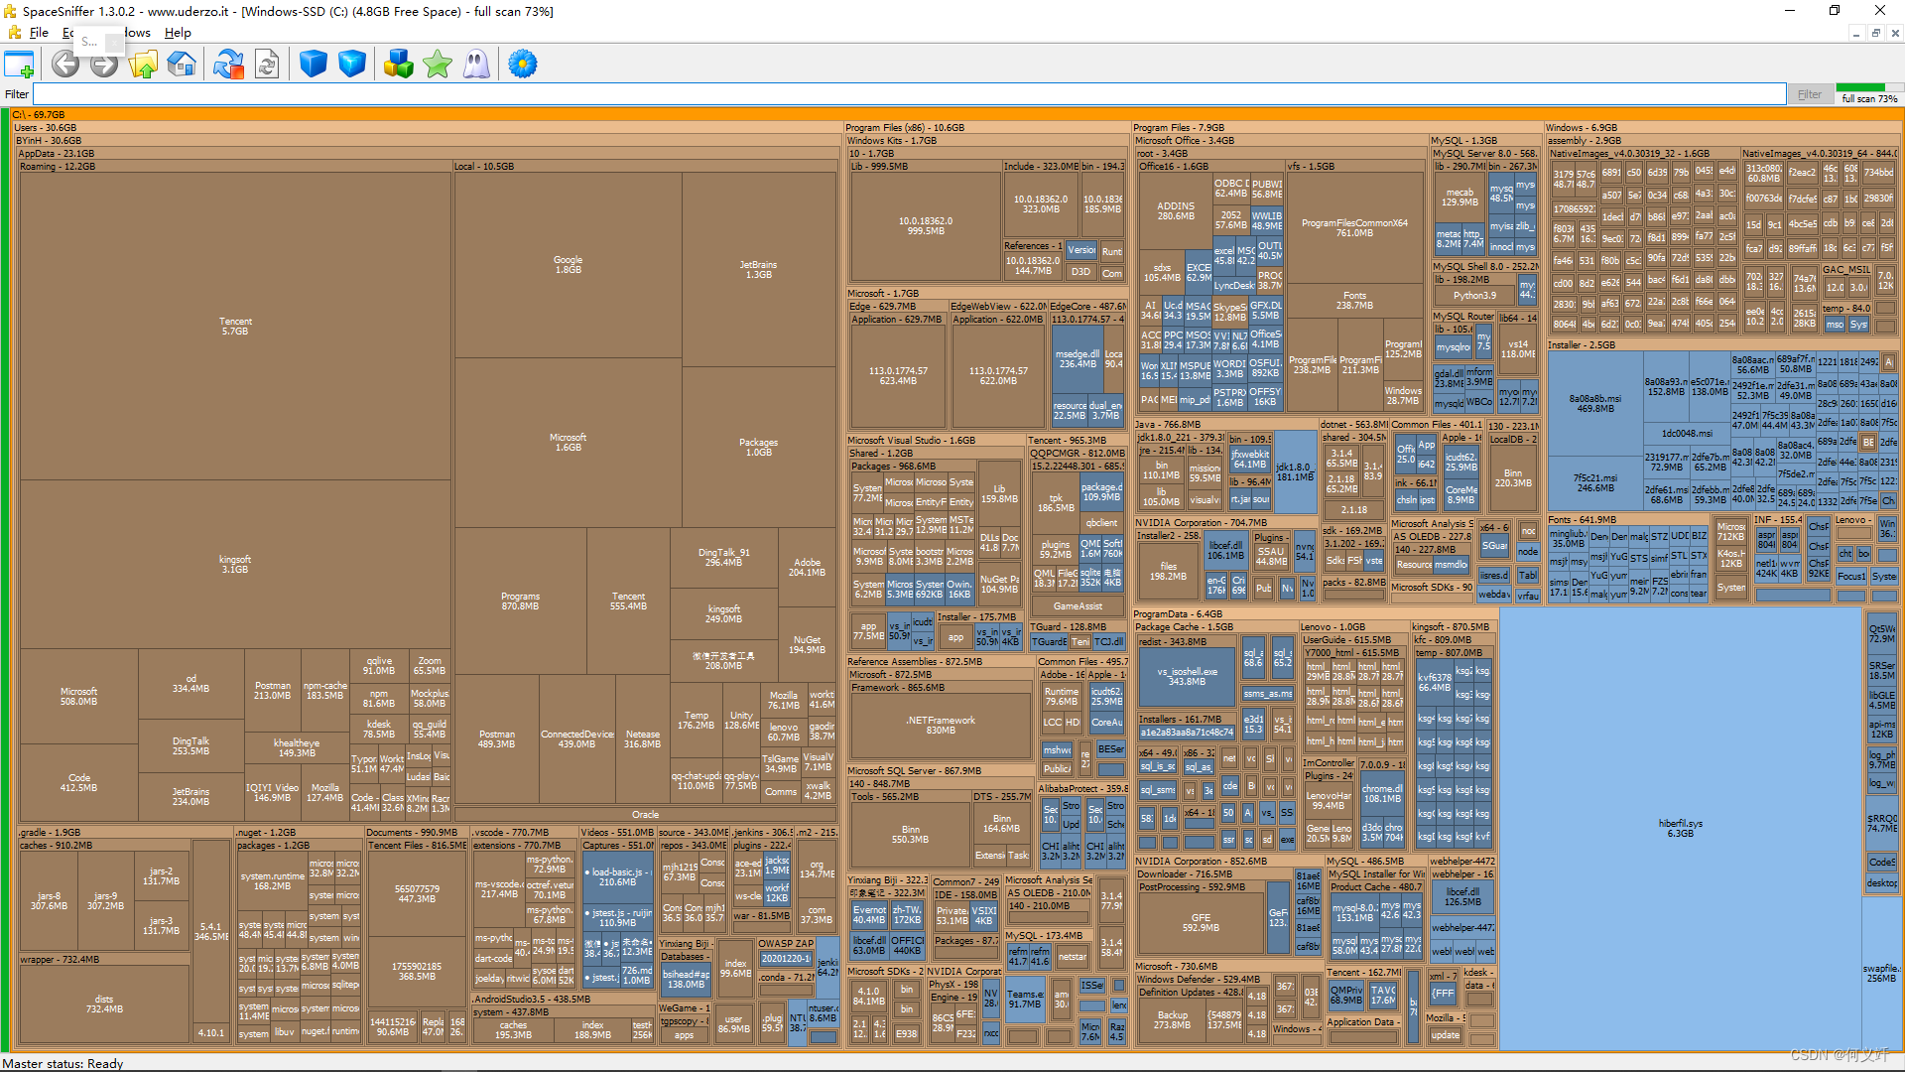Toggle the ghost free space icon

tap(476, 65)
